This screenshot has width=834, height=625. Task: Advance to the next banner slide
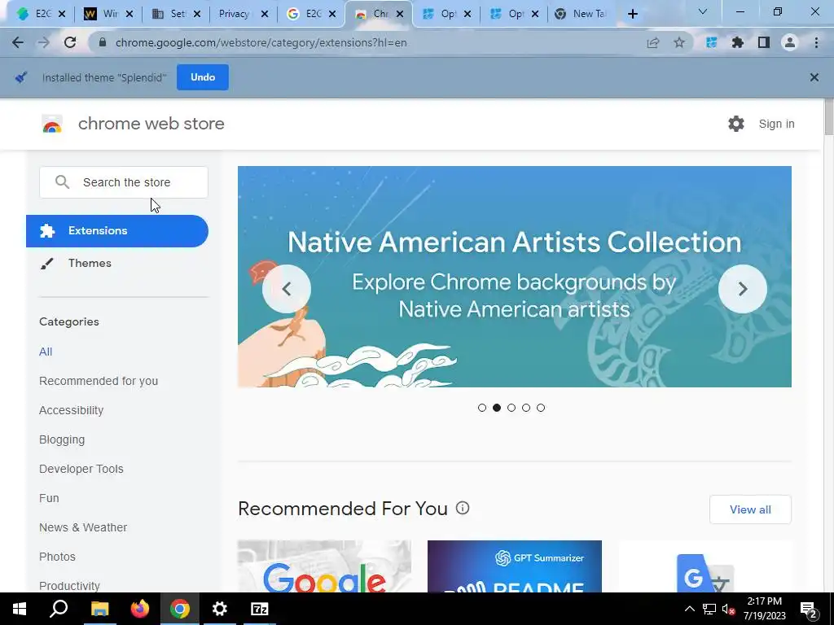(x=743, y=289)
